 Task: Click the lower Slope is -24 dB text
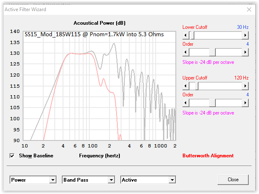click(208, 62)
